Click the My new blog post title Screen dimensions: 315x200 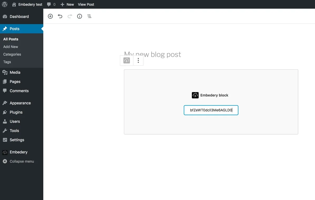pyautogui.click(x=153, y=54)
